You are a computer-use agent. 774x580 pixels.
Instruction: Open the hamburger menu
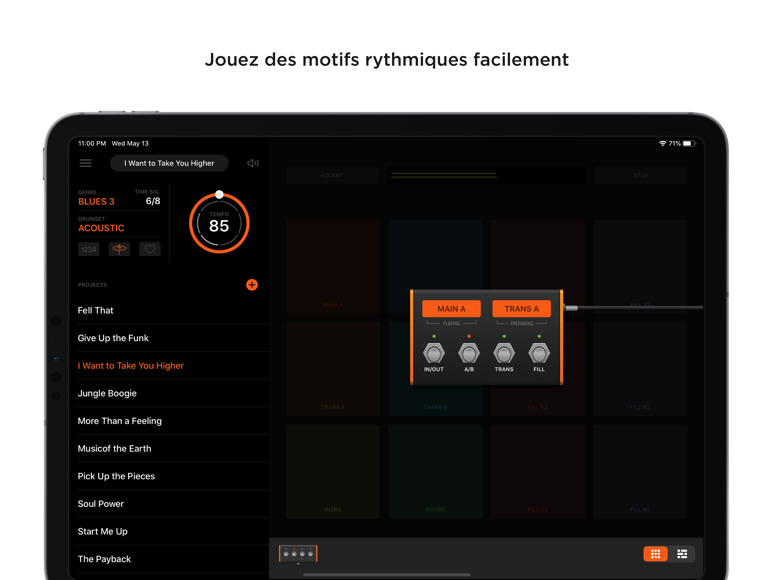pyautogui.click(x=85, y=163)
